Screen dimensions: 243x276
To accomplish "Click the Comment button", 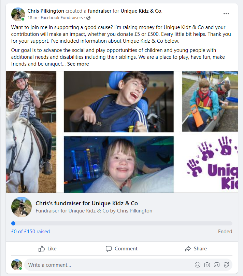I will tap(122, 249).
